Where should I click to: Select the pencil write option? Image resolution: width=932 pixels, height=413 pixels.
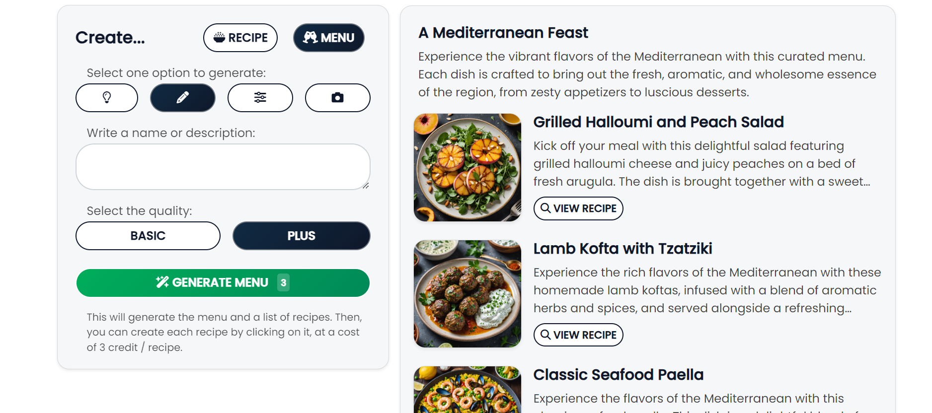[x=183, y=98]
